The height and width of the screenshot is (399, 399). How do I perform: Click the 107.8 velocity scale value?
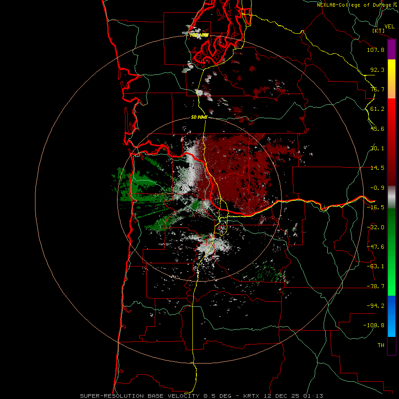(x=376, y=50)
